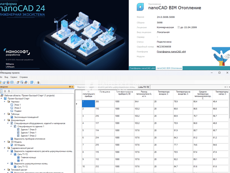Open the Вид menu

(x=6, y=77)
